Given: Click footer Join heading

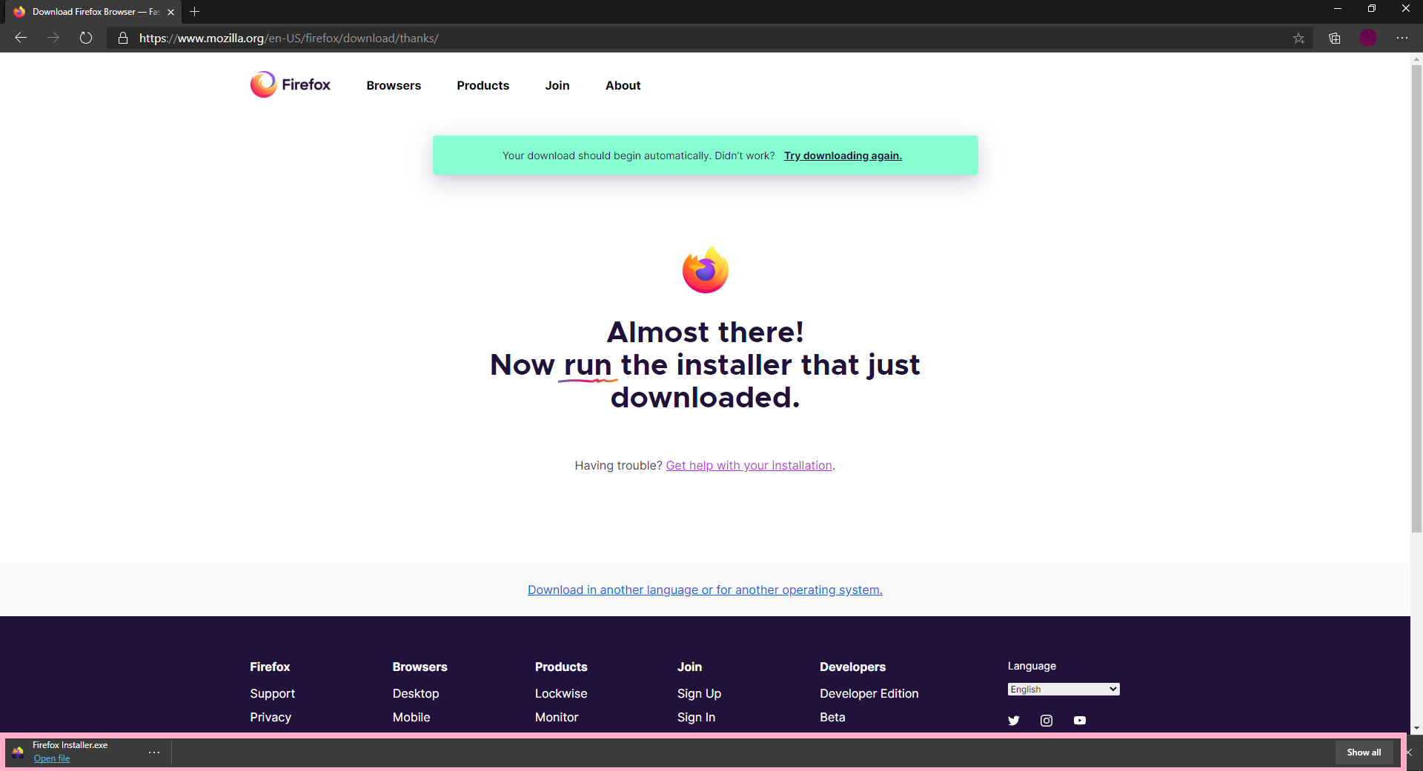Looking at the screenshot, I should tap(689, 667).
